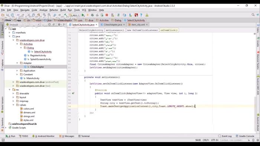Open the Refactor menu
Image resolution: width=260 pixels, height=146 pixels.
(x=54, y=10)
